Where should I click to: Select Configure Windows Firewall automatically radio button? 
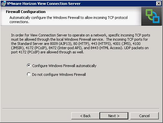pos(29,65)
